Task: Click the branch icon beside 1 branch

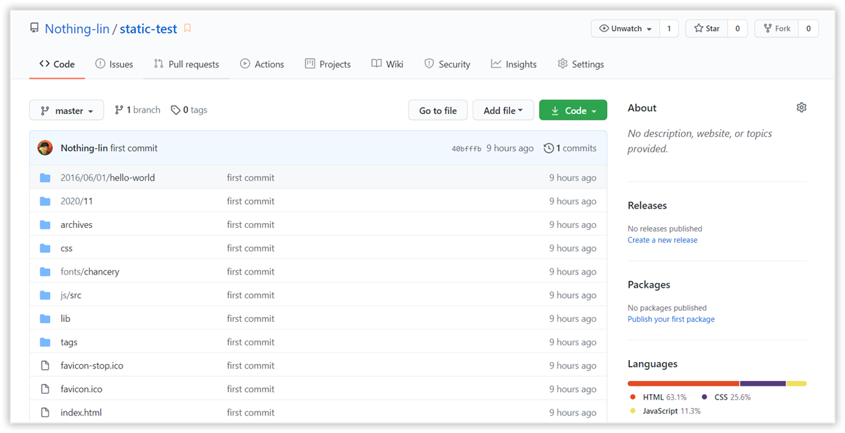Action: point(119,110)
